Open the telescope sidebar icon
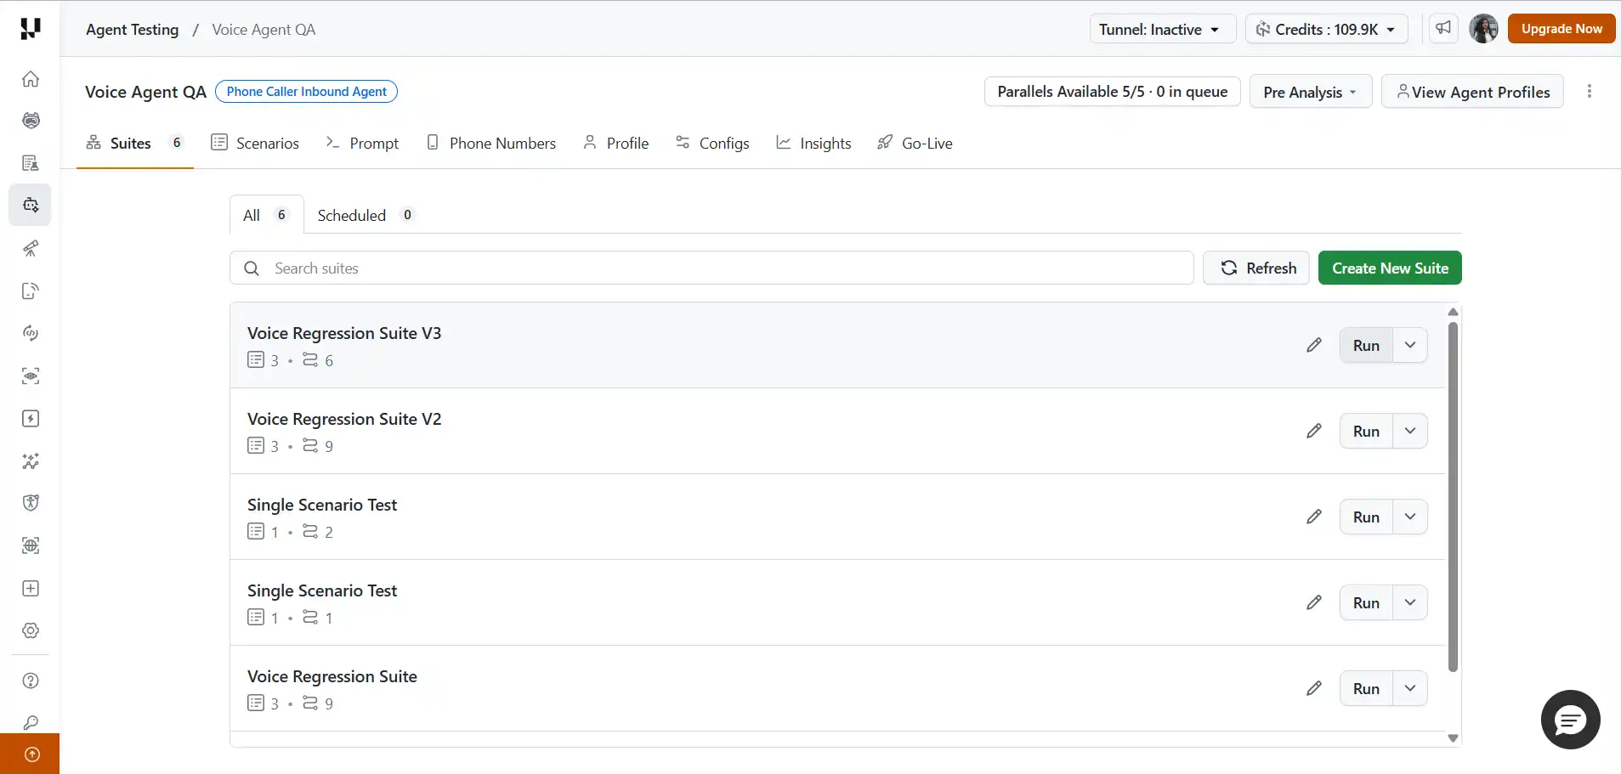Screen dimensions: 1621x774 point(31,248)
